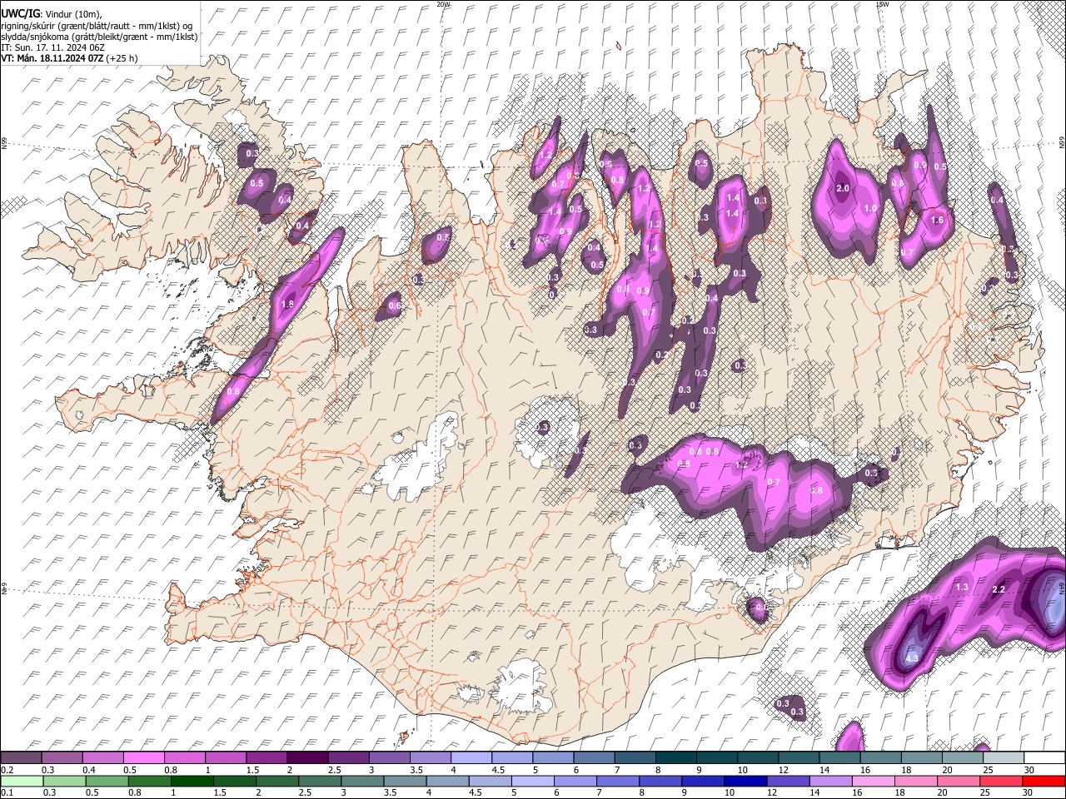The image size is (1066, 799).
Task: Pick upper legend swatch for 1.5–2 mm
Action: [266, 757]
